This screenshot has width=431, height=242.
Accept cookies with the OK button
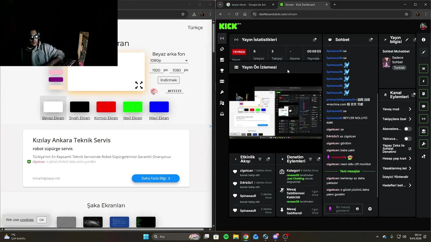pos(42,220)
